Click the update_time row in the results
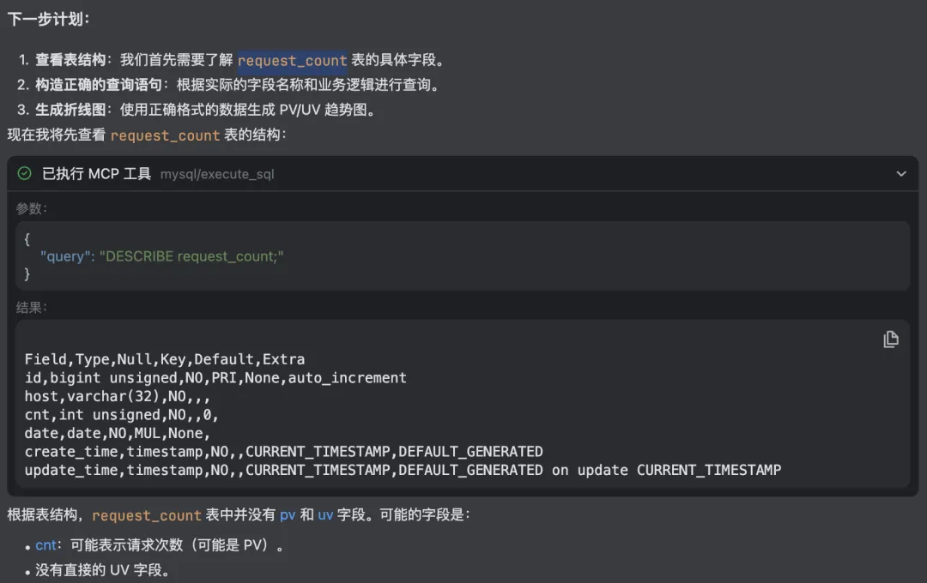This screenshot has height=583, width=927. pos(403,470)
